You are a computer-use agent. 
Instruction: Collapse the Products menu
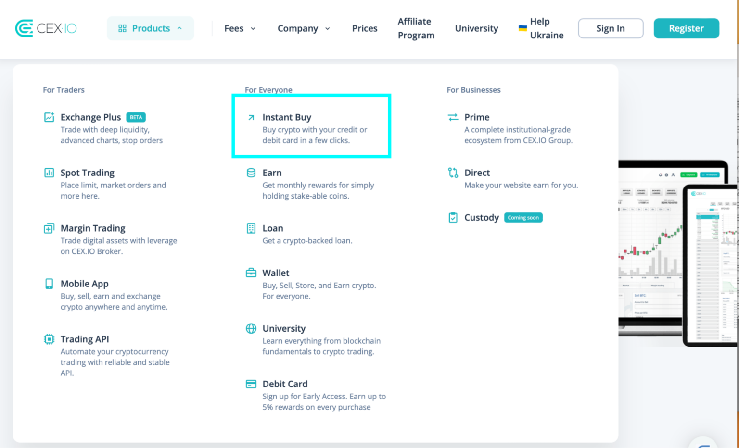[150, 28]
